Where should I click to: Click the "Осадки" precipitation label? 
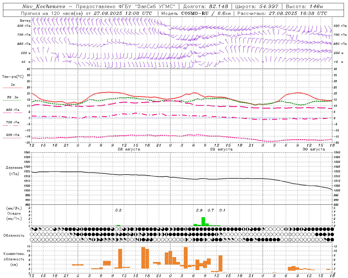click(14, 213)
